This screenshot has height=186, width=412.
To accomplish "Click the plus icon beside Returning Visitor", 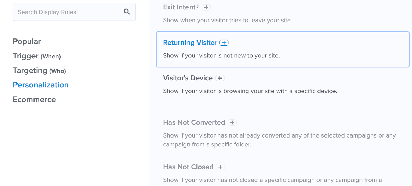I will coord(224,43).
